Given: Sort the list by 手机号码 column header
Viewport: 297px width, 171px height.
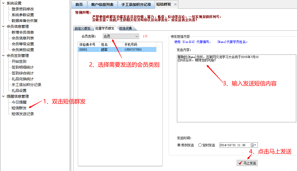Looking at the screenshot, I should (x=139, y=44).
